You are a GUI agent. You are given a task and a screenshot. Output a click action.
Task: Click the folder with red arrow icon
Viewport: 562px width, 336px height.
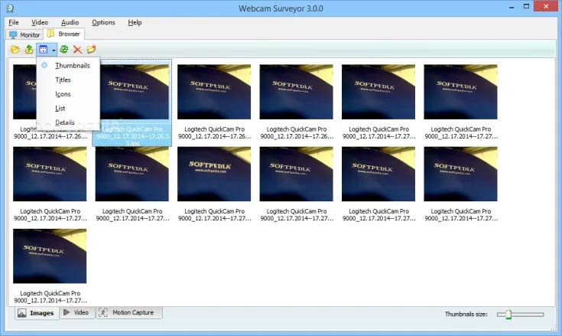92,50
